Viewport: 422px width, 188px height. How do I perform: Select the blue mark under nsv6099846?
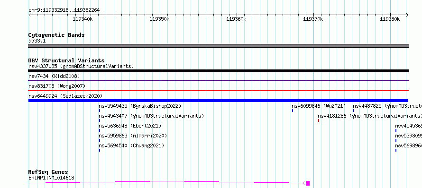pos(293,111)
